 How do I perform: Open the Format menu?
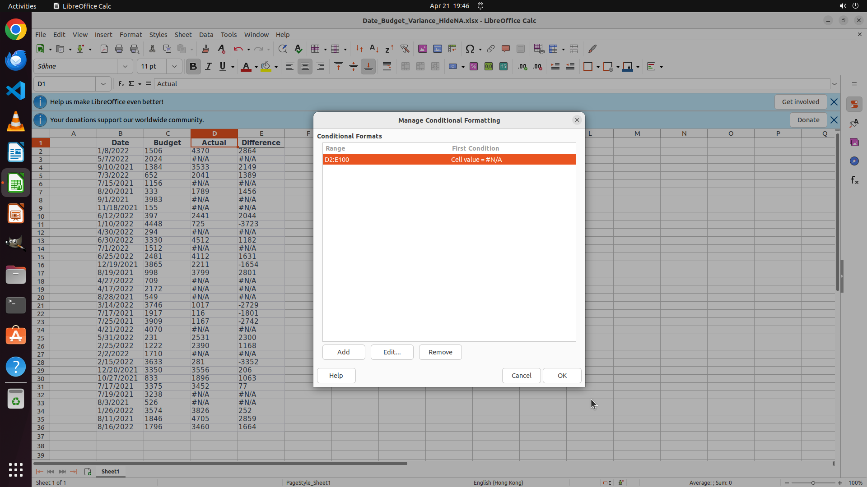click(131, 34)
